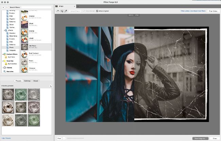This screenshot has height=141, width=221.
Task: Click the back navigation arrow
Action: pos(3,7)
